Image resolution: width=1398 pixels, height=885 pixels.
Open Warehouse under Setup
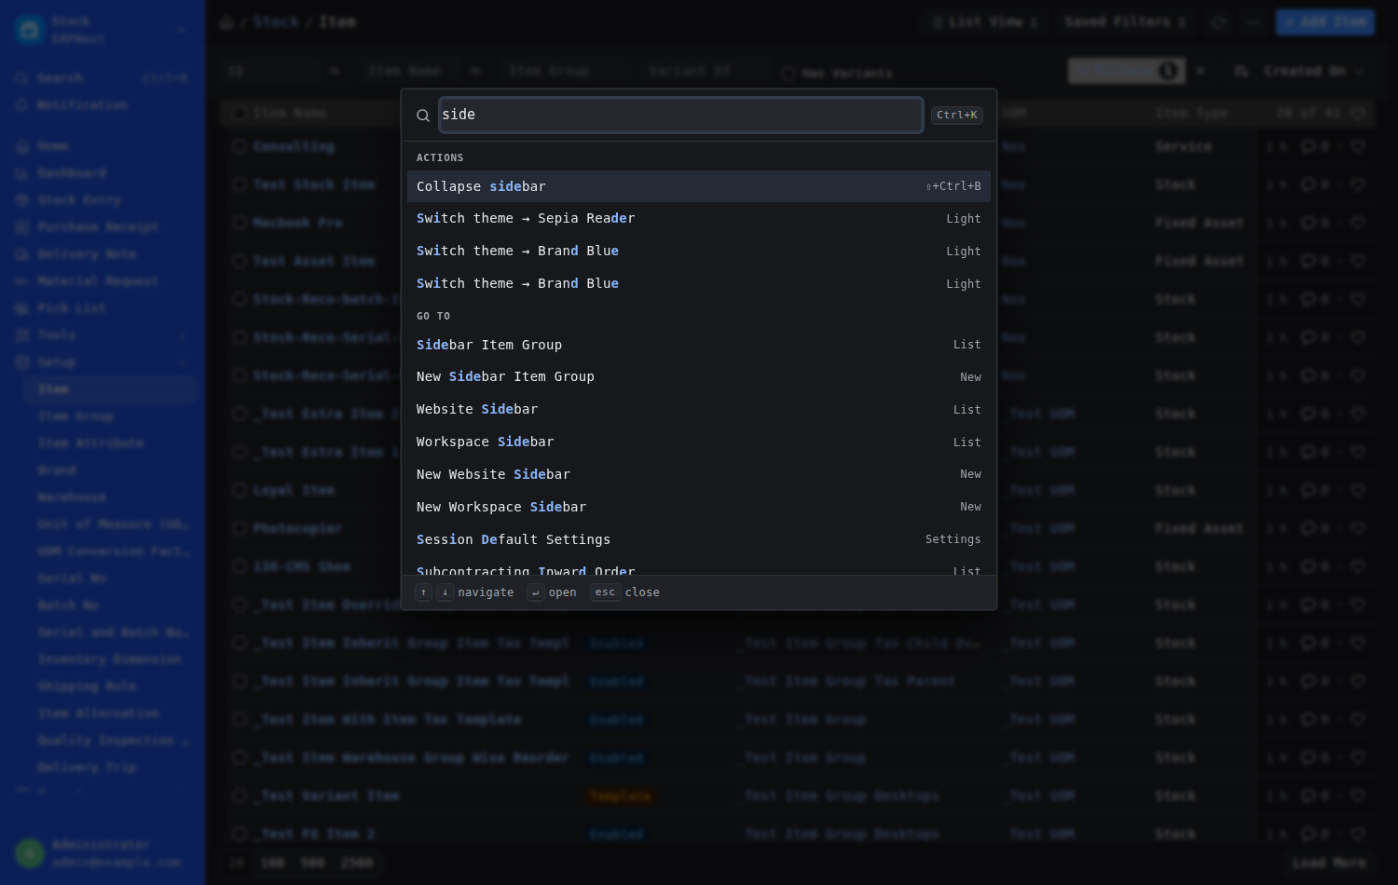110,497
